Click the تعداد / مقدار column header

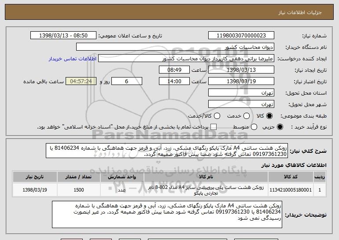click(79, 177)
